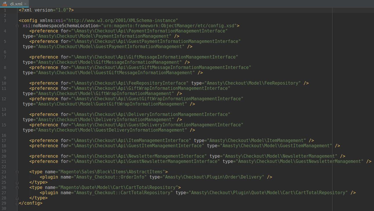
Task: Click line number 10 in the gutter
Action: pyautogui.click(x=4, y=83)
